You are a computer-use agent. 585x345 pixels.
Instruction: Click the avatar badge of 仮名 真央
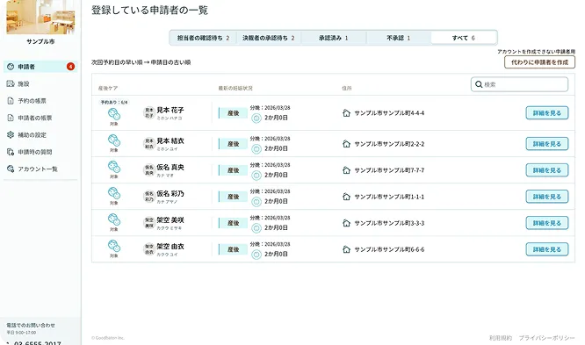click(149, 170)
